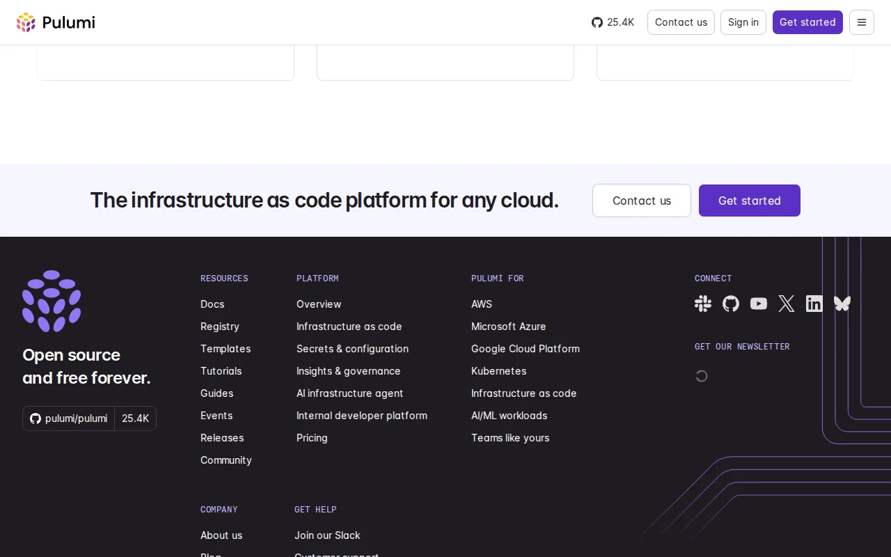
Task: Open the hamburger menu
Action: point(862,22)
